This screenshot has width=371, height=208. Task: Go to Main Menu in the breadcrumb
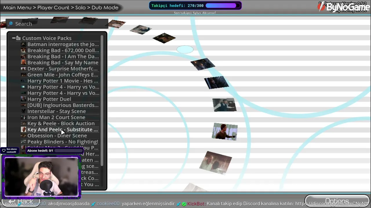17,8
